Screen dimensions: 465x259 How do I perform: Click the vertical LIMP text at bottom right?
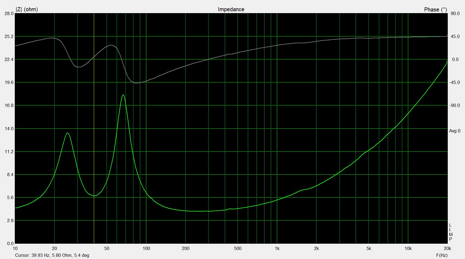point(450,232)
